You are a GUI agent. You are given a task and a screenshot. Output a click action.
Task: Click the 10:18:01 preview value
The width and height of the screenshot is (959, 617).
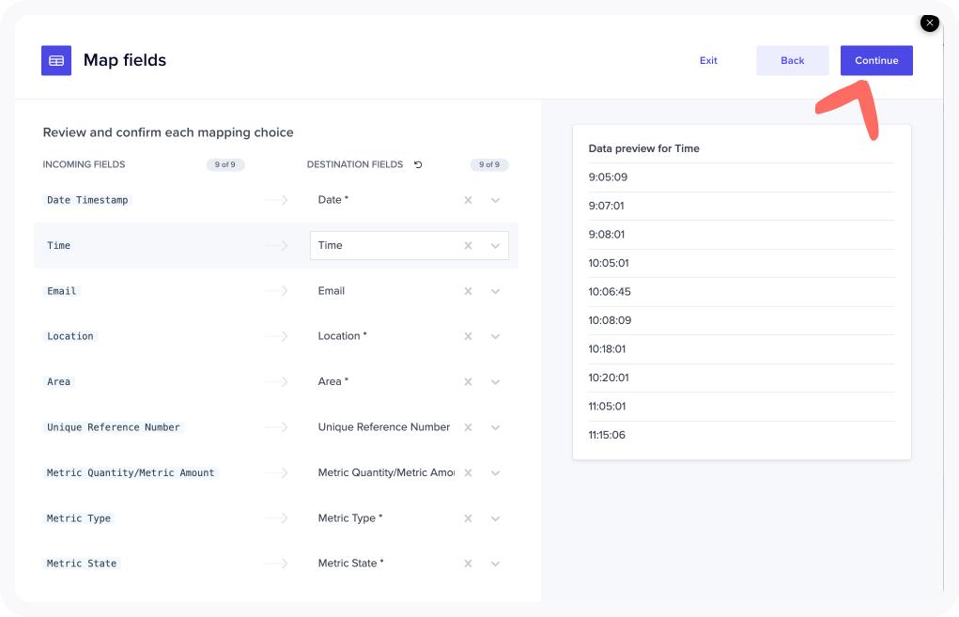click(608, 349)
